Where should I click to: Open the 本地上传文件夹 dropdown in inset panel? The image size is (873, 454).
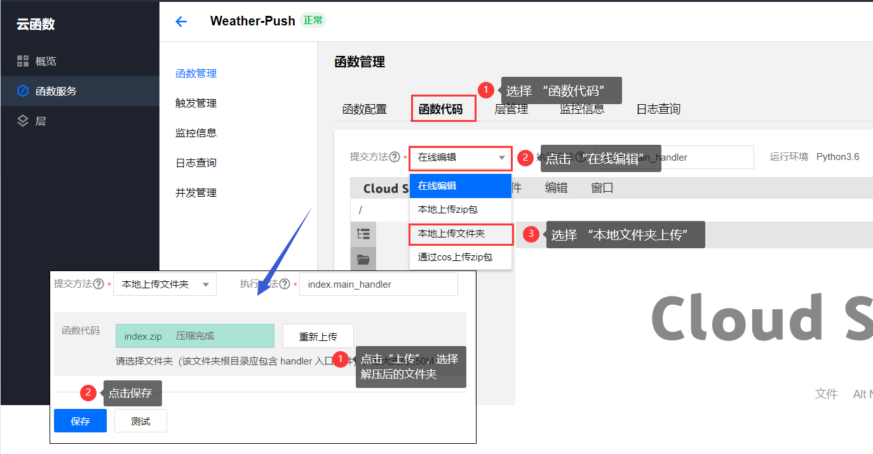(x=165, y=284)
